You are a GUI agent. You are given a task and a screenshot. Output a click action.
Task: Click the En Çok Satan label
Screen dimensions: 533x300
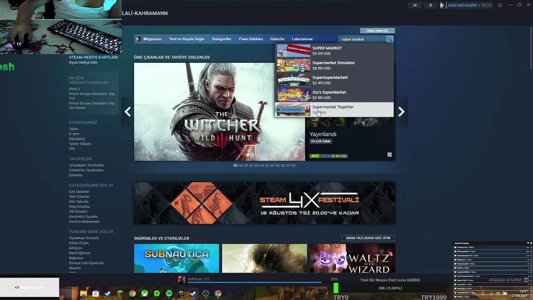click(321, 141)
